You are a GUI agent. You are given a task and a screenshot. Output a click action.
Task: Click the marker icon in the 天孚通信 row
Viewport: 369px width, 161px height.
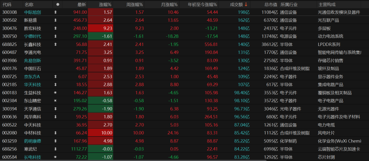(x=56, y=109)
